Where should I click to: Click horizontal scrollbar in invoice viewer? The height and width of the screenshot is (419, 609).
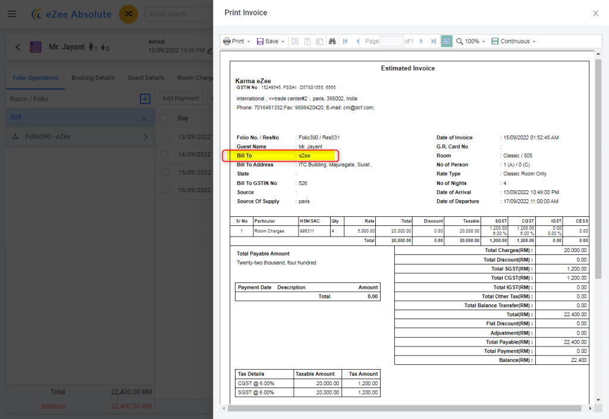click(404, 408)
